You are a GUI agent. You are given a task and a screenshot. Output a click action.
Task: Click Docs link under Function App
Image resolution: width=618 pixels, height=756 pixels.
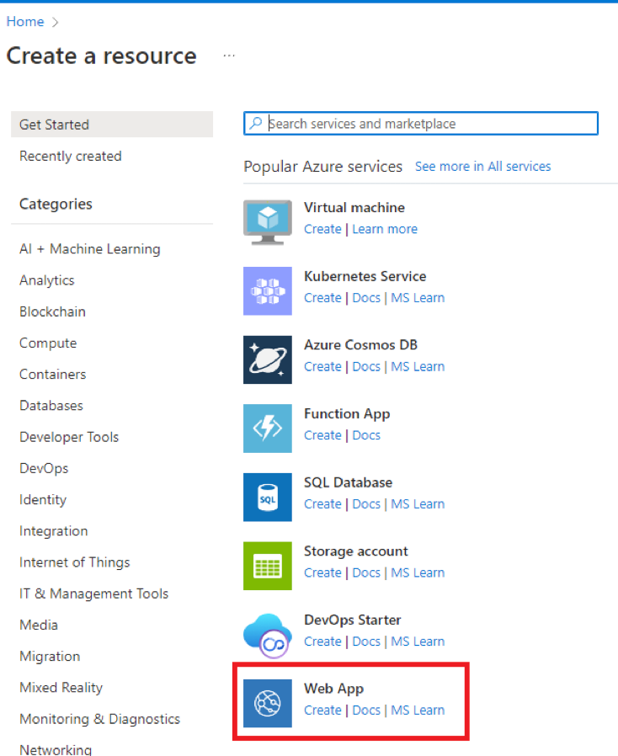366,435
